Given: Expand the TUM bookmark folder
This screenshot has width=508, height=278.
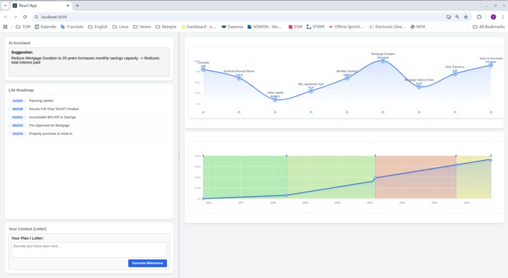Looking at the screenshot, I should (x=23, y=26).
